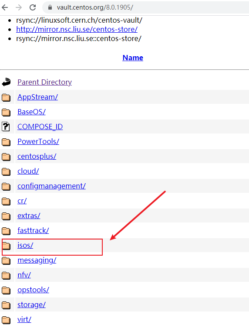The image size is (249, 325).
Task: Click the folder icon beside fasttrack/
Action: tap(6, 231)
